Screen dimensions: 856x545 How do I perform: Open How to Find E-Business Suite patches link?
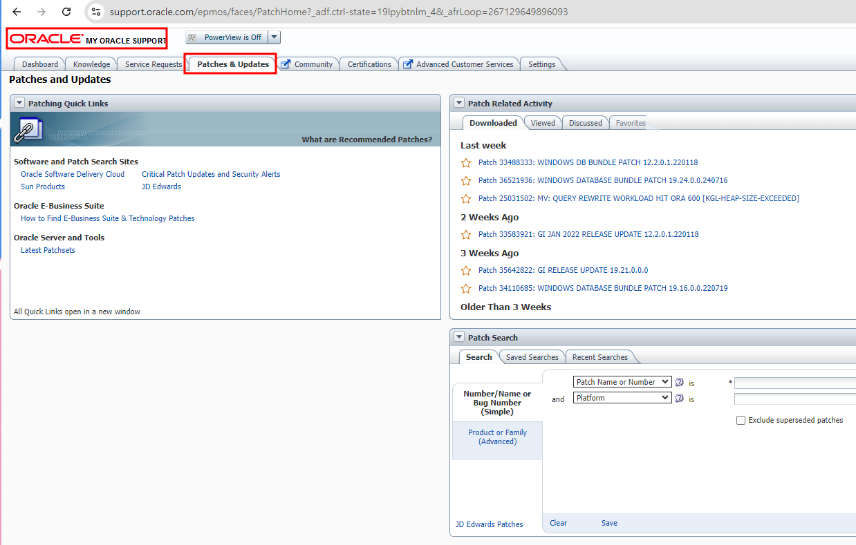pyautogui.click(x=108, y=218)
